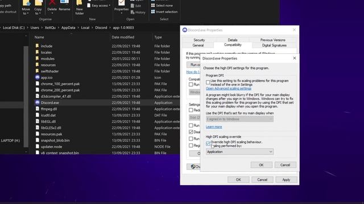Image resolution: width=364 pixels, height=204 pixels.
Task: Uncheck Override high DPI scaling behaviour
Action: point(208,143)
